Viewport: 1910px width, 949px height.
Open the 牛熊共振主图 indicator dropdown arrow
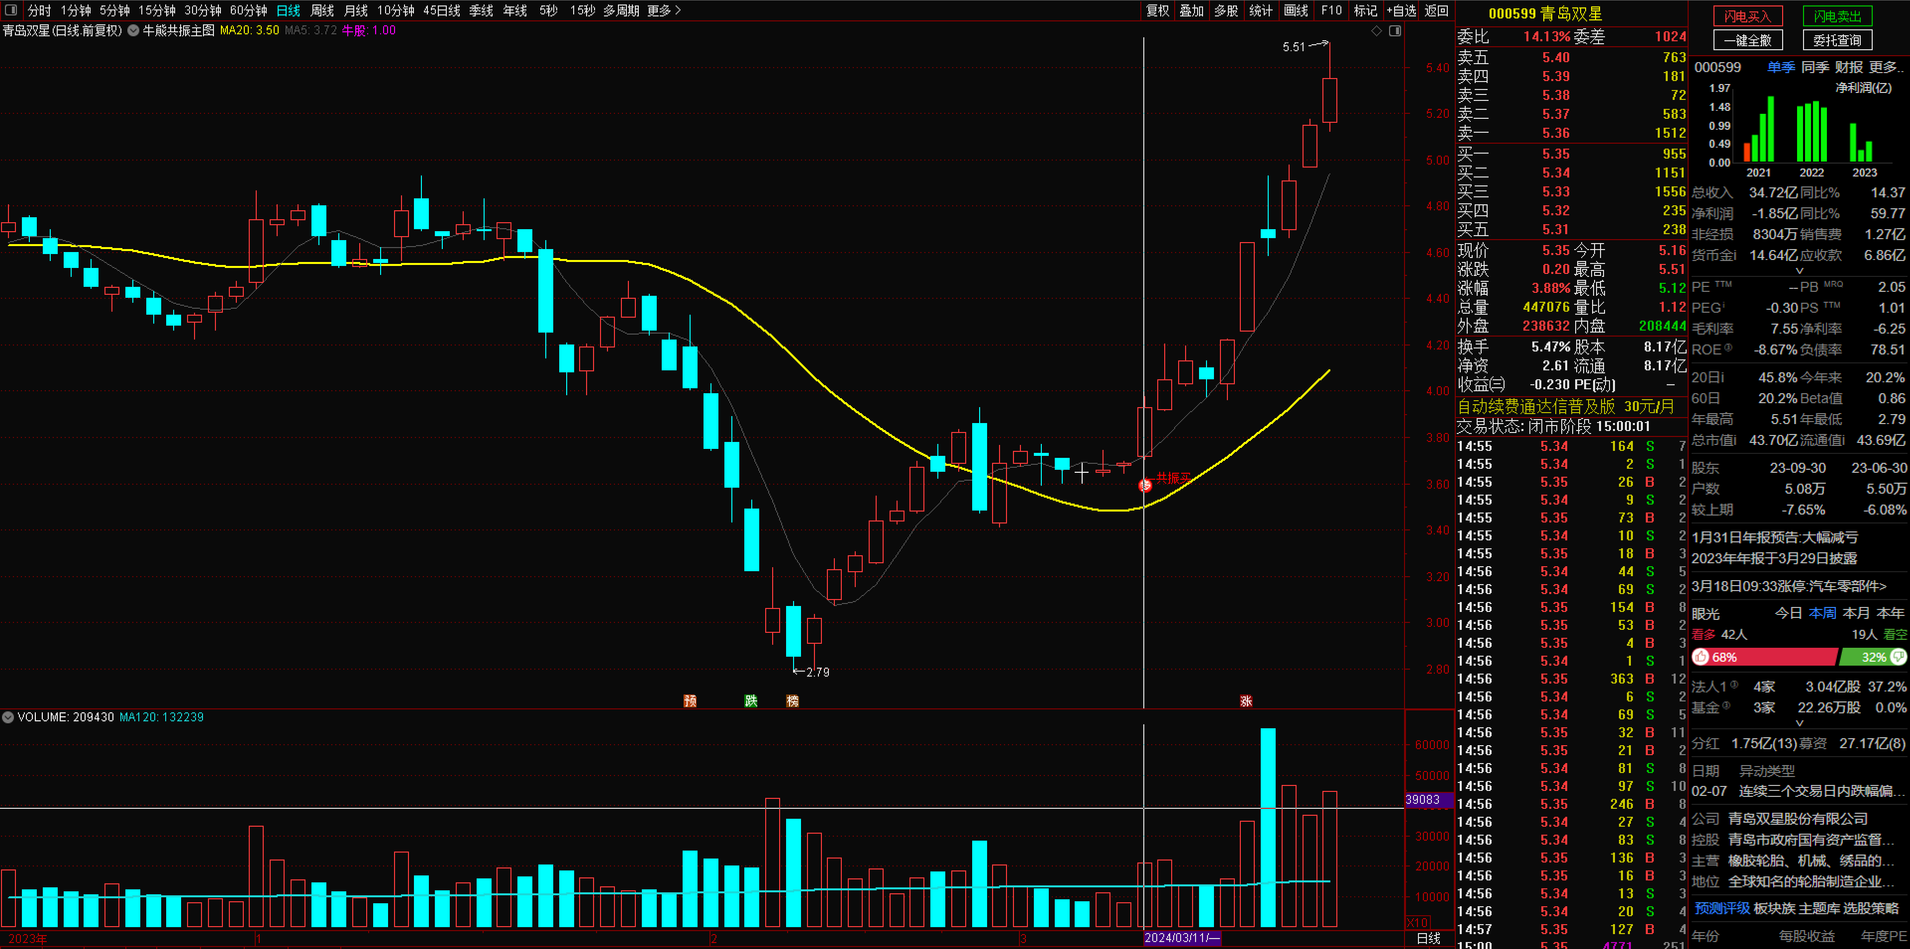pos(133,30)
